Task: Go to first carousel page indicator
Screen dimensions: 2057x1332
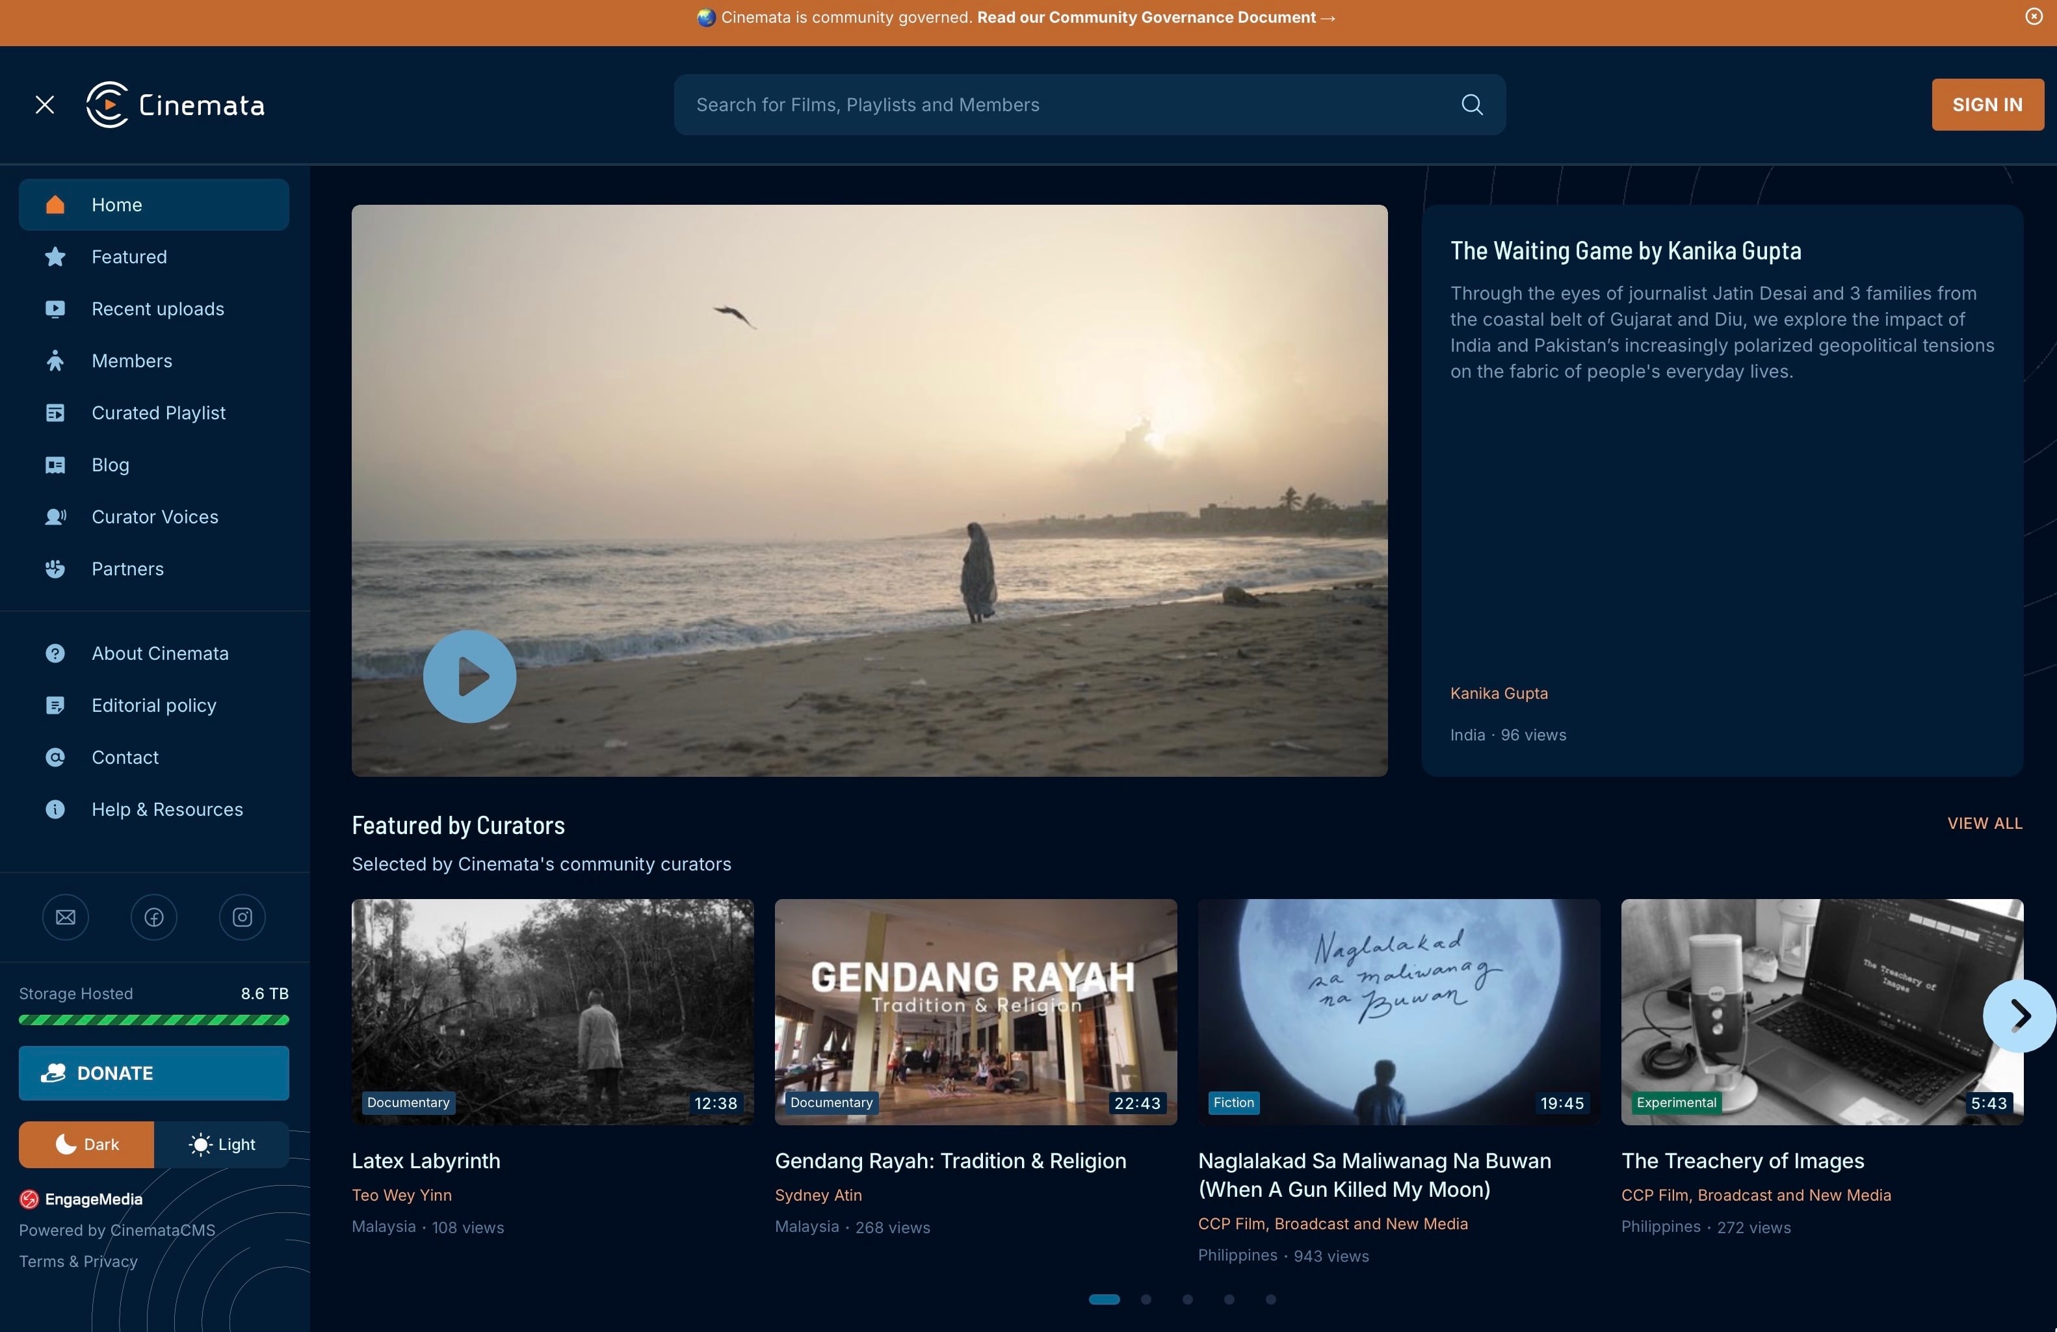Action: point(1104,1299)
